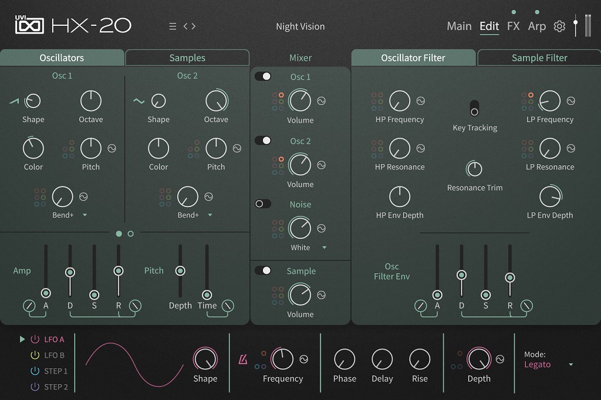Click the LFO icon beside LP Frequency

pyautogui.click(x=570, y=101)
